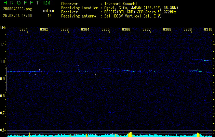Select the file name 2508040300.png
This screenshot has width=215, height=137.
click(x=17, y=9)
